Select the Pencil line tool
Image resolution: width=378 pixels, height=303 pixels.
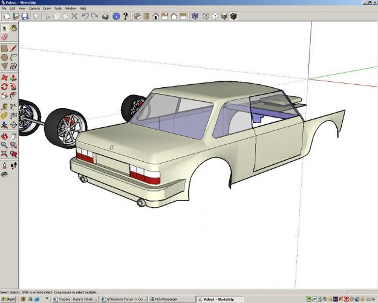[x=13, y=48]
